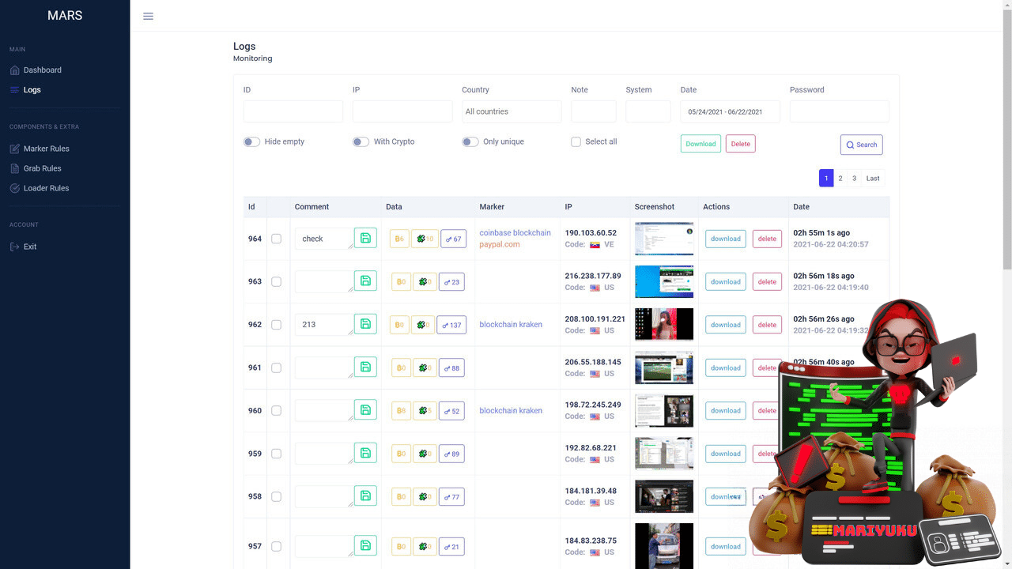Click the hamburger menu icon

click(x=148, y=16)
